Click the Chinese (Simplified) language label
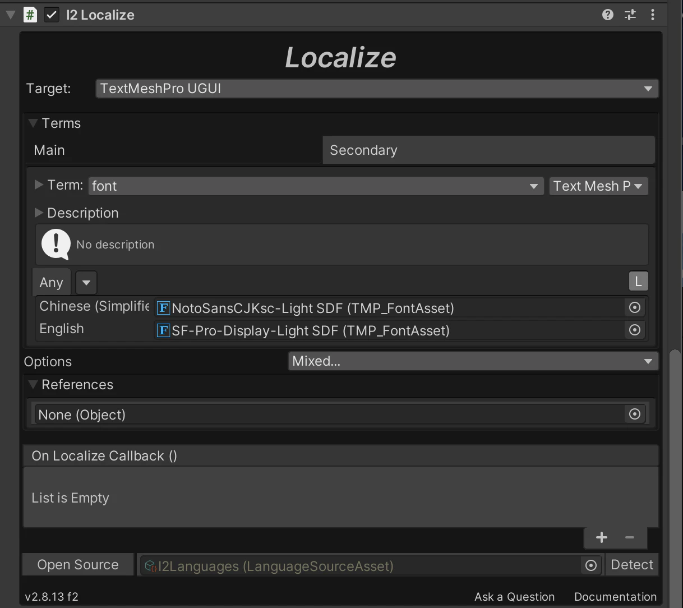 94,306
